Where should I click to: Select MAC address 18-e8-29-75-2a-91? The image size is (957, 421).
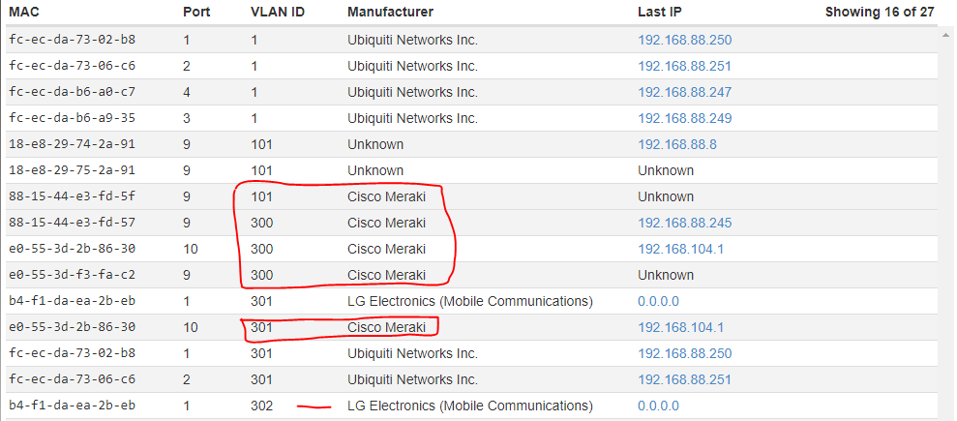(72, 170)
